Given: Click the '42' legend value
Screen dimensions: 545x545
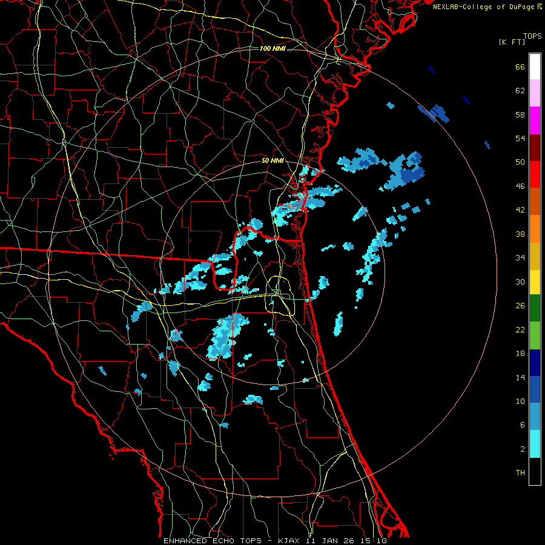Looking at the screenshot, I should tap(520, 210).
